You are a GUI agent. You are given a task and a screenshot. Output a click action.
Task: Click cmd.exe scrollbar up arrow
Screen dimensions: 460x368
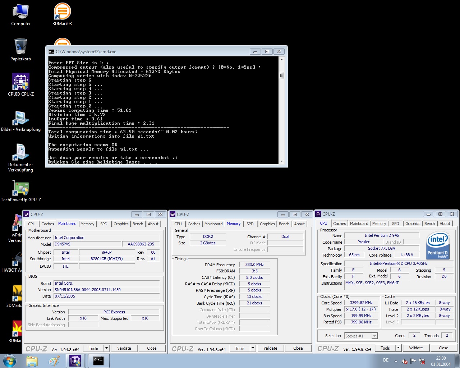point(282,59)
